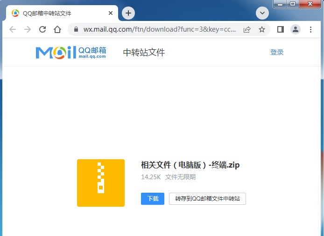Select the QQ邮箱中转站文件 tab
The image size is (324, 236).
pos(62,13)
